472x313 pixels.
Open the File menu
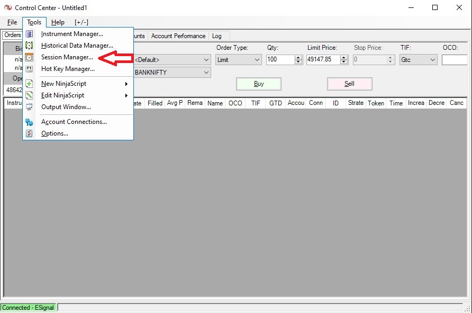[x=12, y=22]
